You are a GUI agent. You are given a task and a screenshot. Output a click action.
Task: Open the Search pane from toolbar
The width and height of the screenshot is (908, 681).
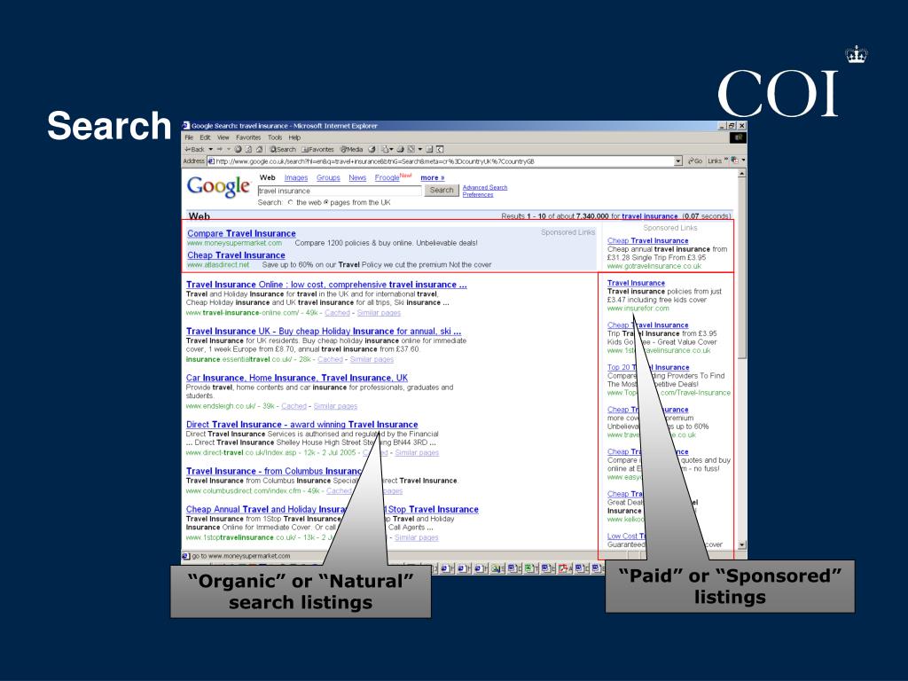(x=283, y=149)
